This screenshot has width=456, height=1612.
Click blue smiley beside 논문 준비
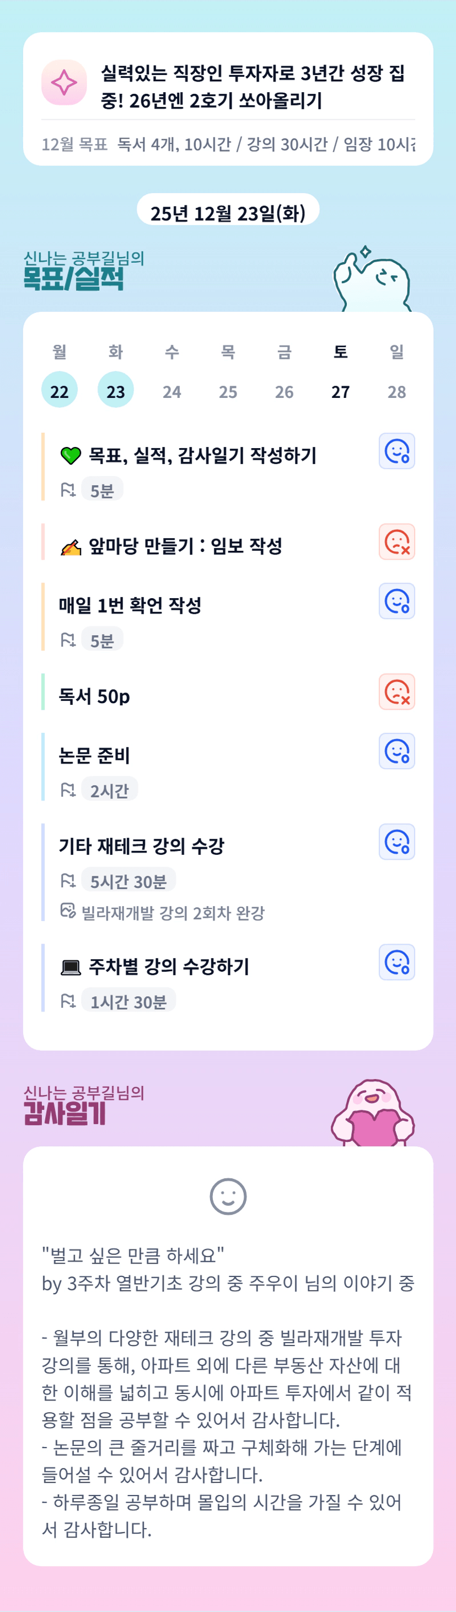(396, 752)
